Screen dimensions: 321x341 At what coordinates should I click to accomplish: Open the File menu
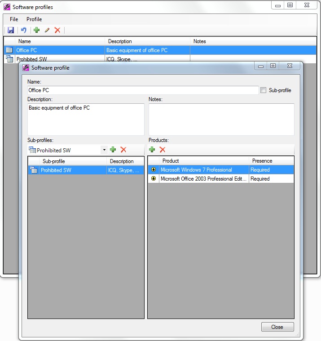[x=14, y=19]
